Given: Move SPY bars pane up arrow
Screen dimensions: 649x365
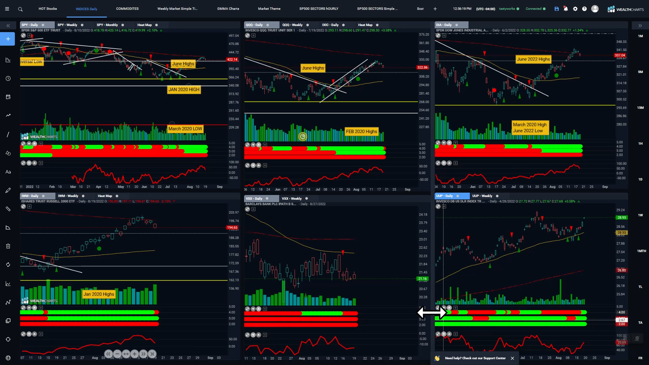Looking at the screenshot, I should point(34,144).
